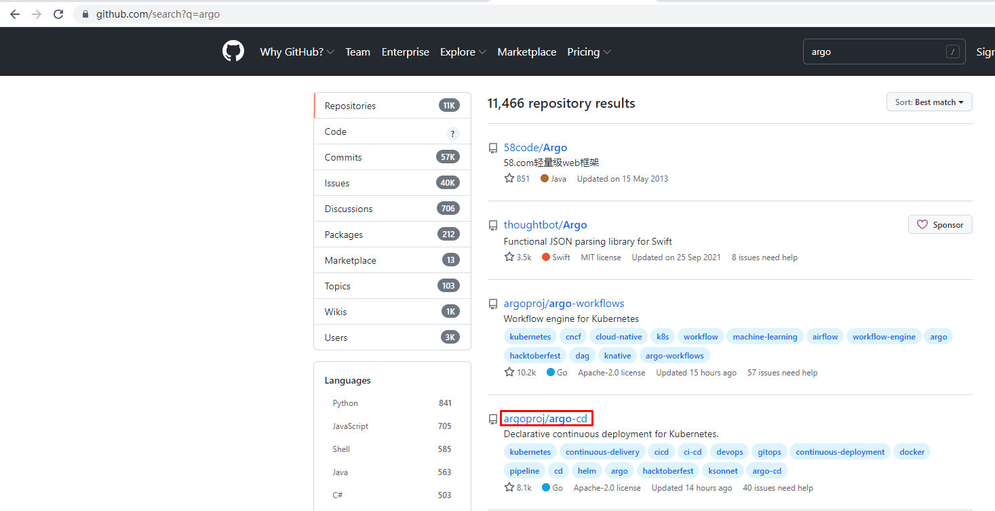
Task: Click the browser address bar URL
Action: click(x=158, y=14)
